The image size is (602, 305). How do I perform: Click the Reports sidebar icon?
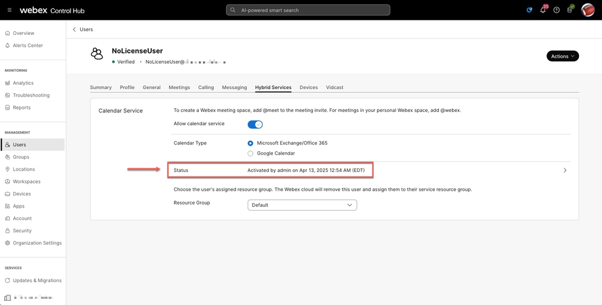point(8,108)
